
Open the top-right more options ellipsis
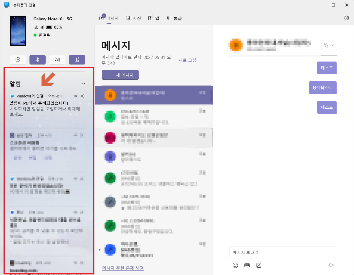click(x=335, y=18)
